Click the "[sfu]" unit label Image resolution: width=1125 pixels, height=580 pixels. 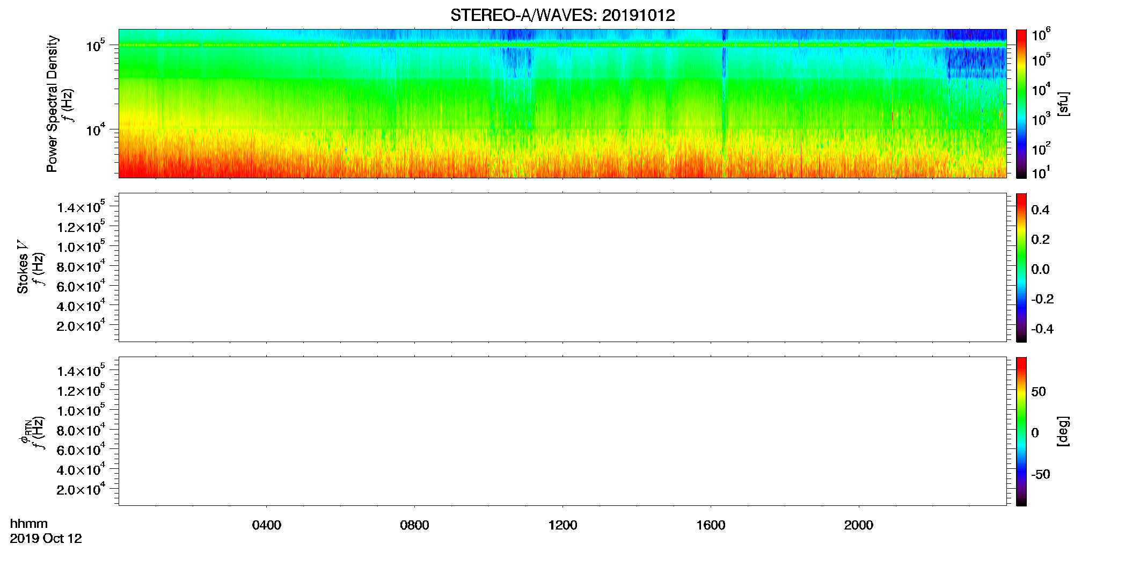(1063, 104)
